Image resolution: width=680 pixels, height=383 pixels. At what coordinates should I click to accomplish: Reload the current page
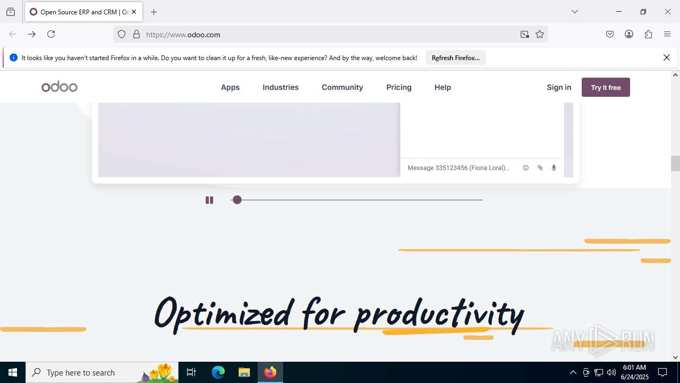tap(51, 34)
